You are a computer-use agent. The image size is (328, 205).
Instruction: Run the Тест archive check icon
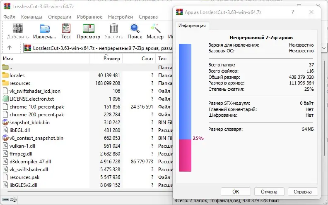(x=66, y=28)
